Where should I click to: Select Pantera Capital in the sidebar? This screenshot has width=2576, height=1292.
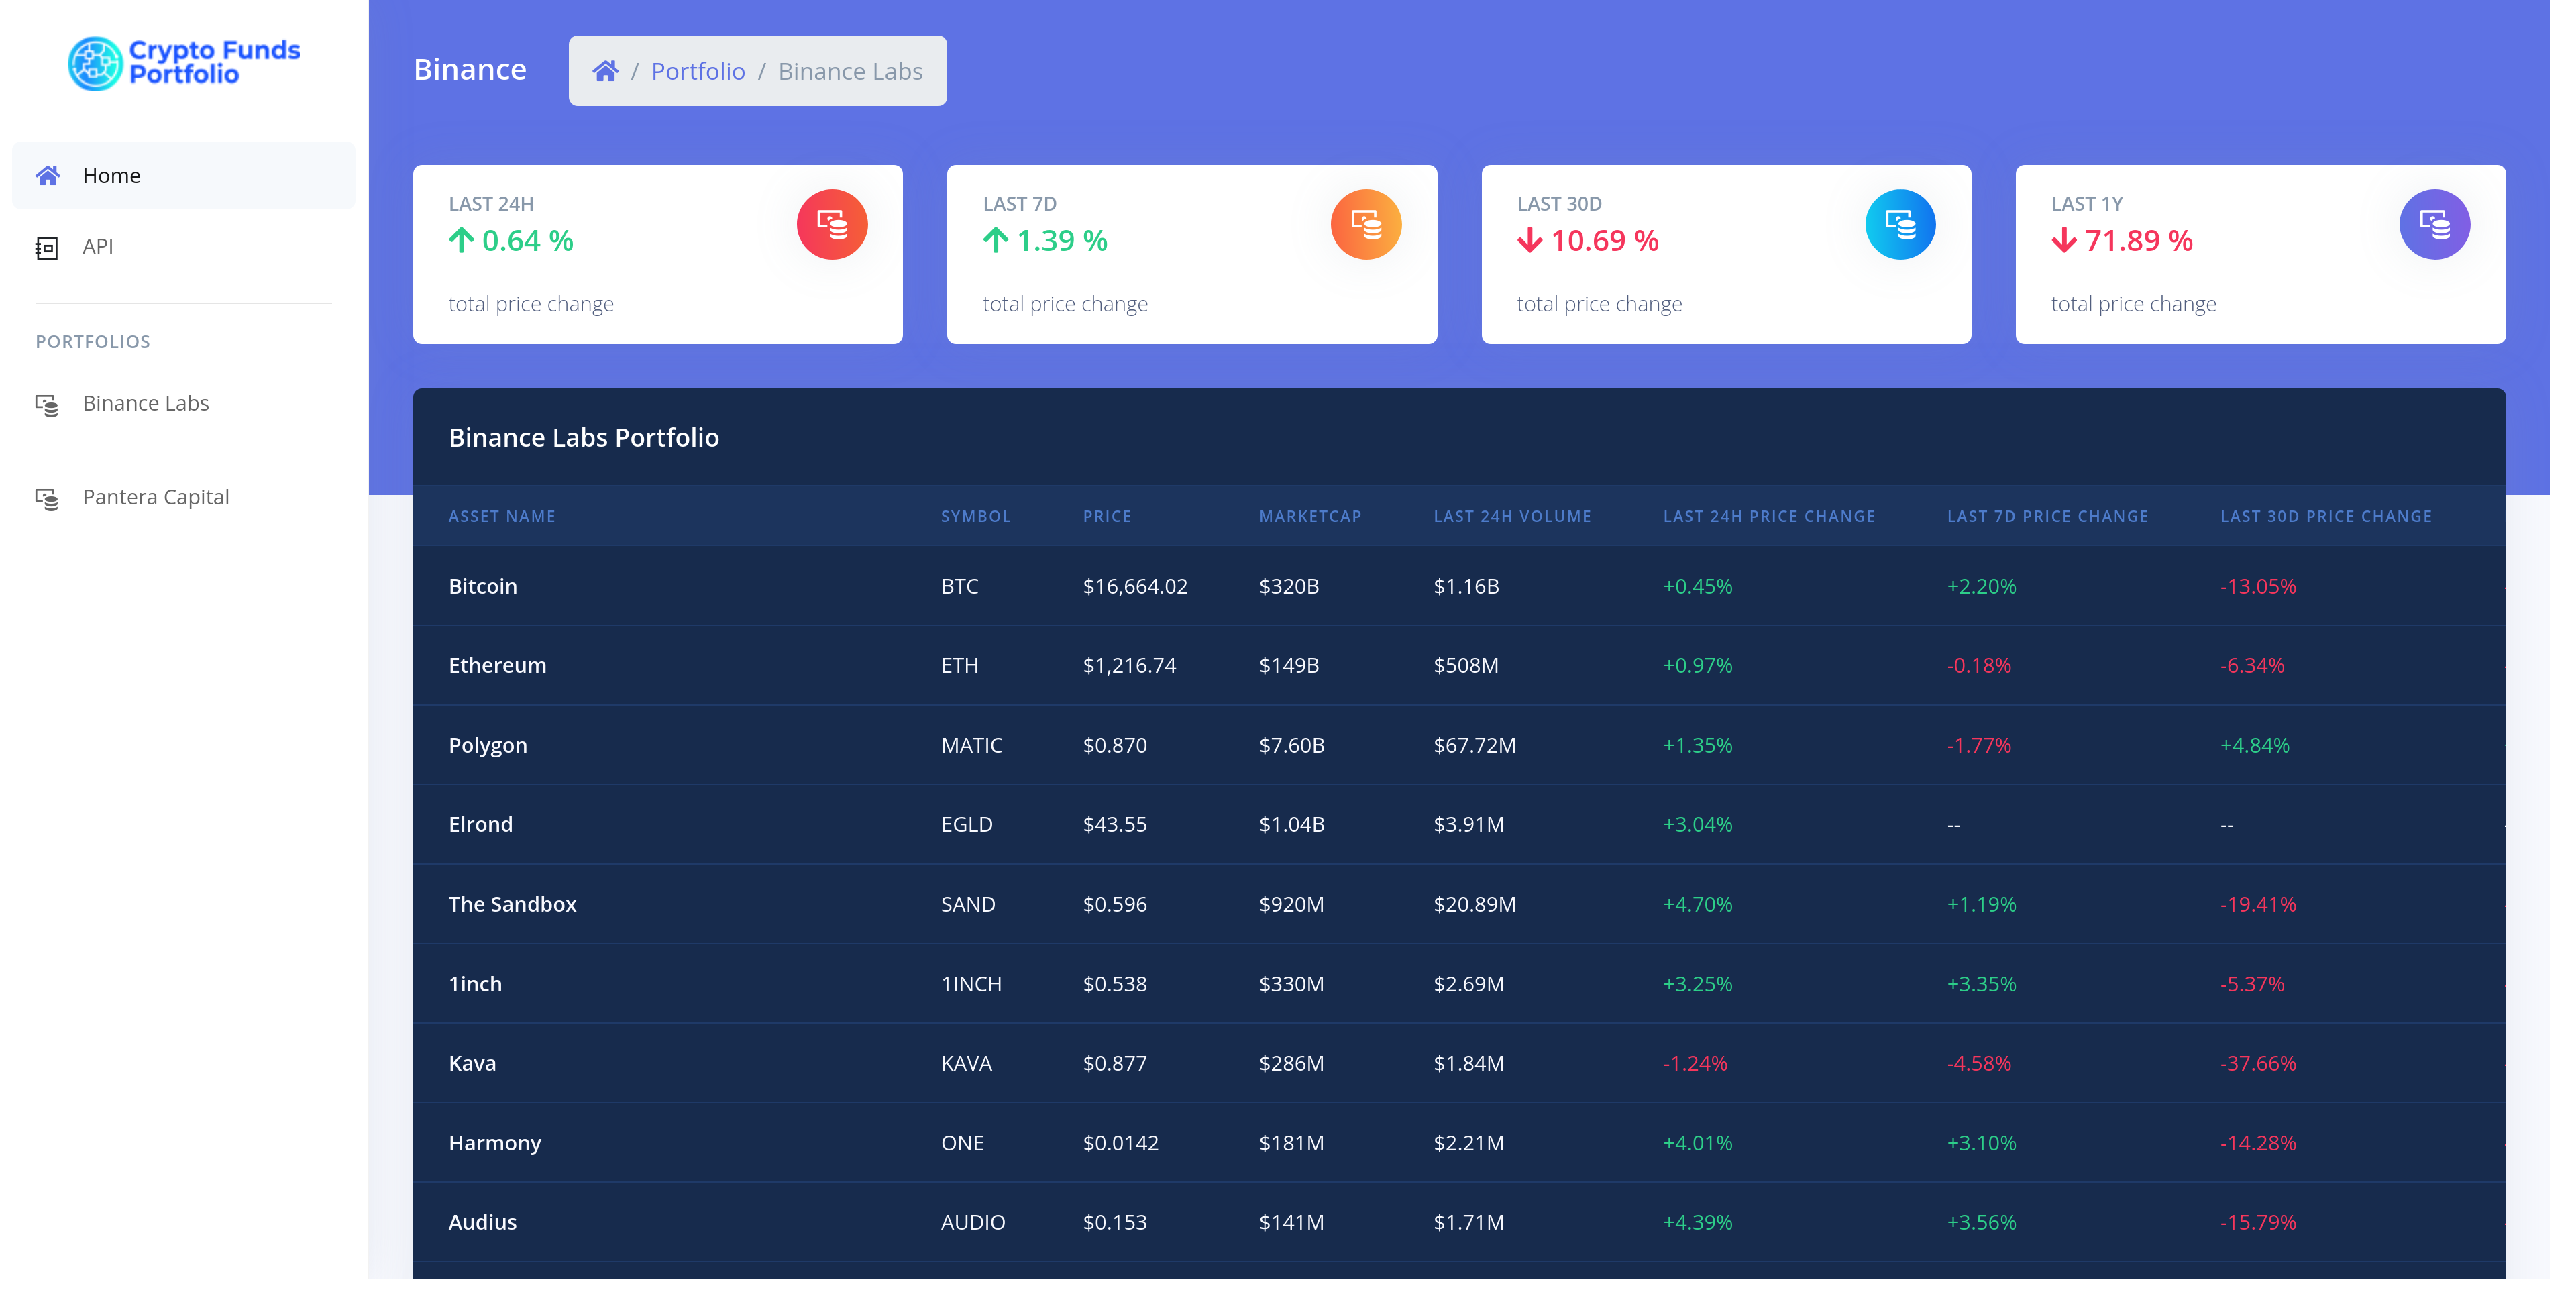point(156,497)
